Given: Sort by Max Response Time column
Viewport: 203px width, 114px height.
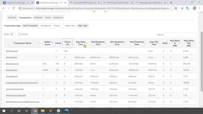Looking at the screenshot, I should (117, 43).
